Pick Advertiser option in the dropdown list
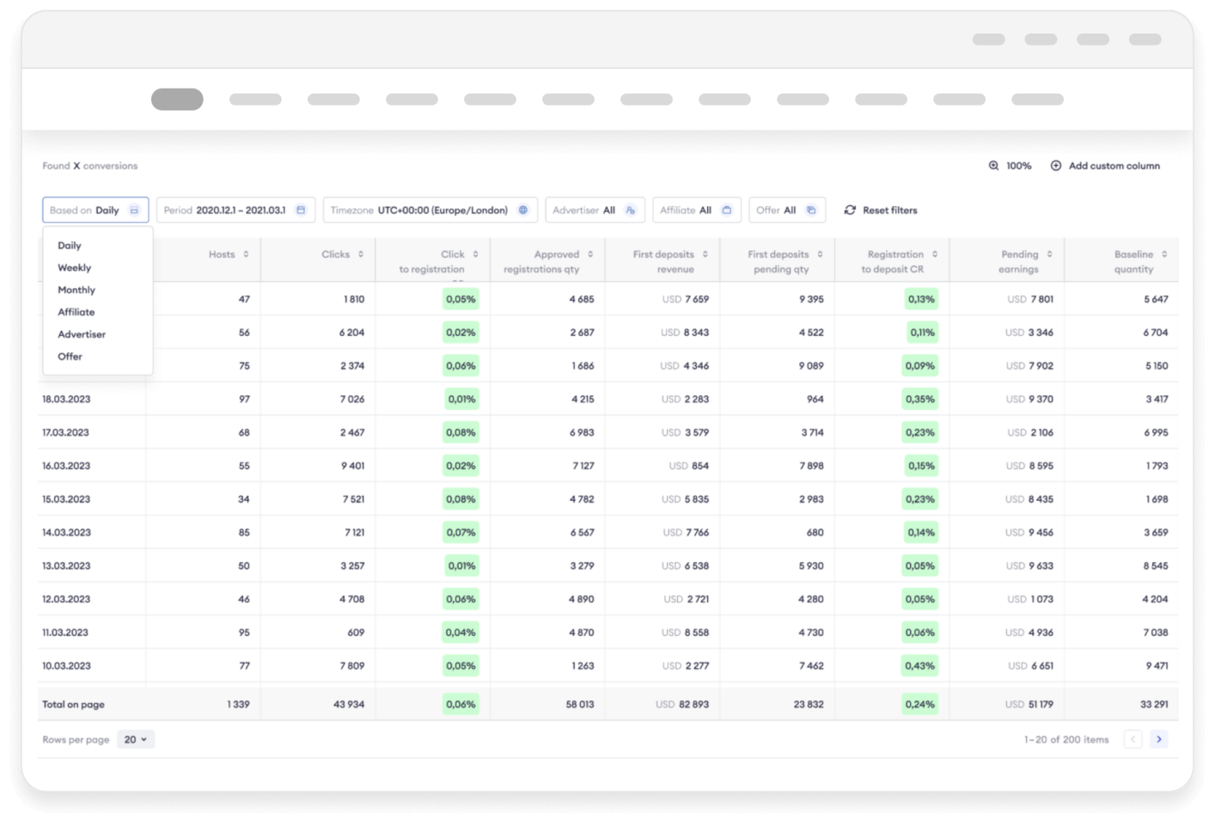 tap(82, 334)
